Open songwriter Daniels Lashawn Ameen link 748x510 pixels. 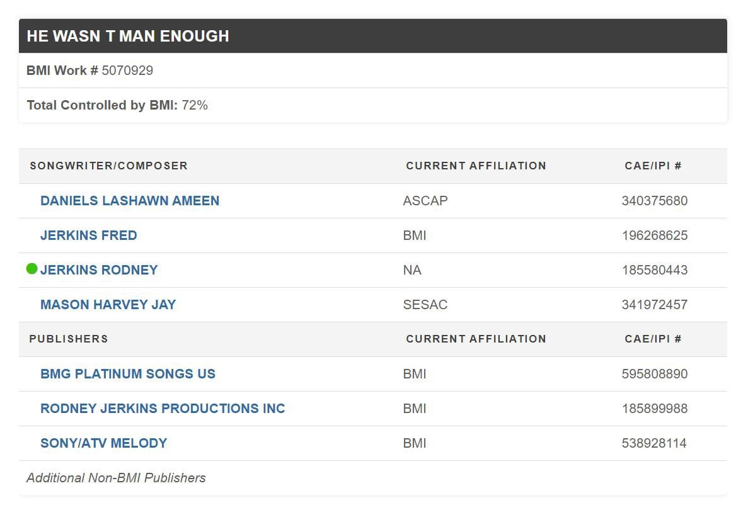pyautogui.click(x=130, y=201)
